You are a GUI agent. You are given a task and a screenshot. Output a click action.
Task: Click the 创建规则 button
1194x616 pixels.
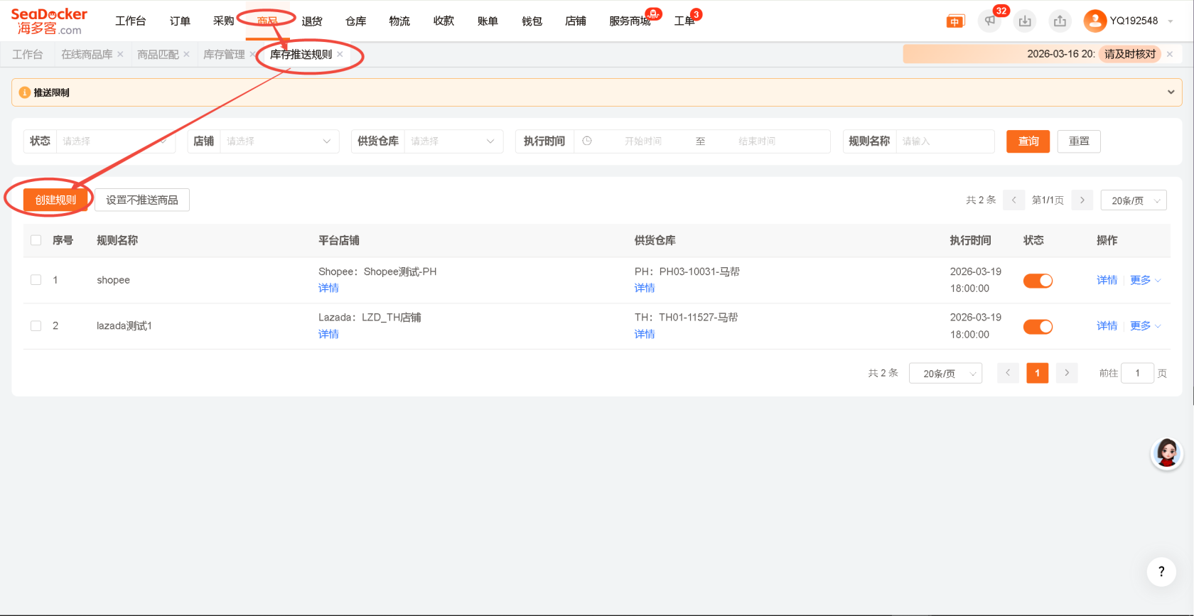coord(55,200)
